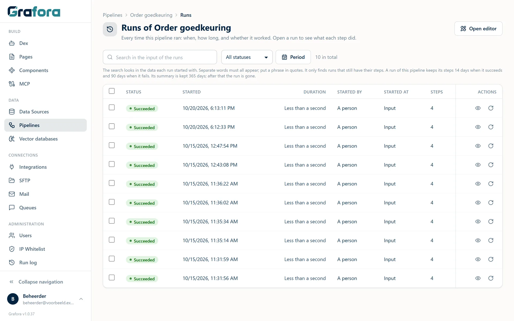Click the search magnifier icon
This screenshot has height=321, width=514.
(x=110, y=57)
